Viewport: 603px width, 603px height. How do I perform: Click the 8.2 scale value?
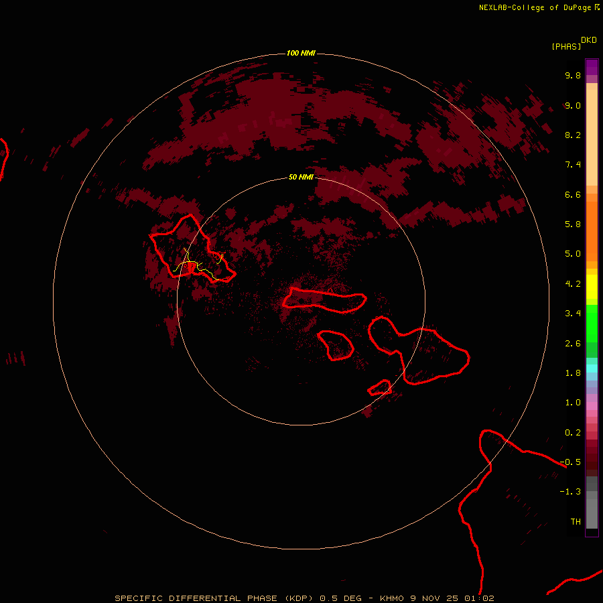point(573,135)
